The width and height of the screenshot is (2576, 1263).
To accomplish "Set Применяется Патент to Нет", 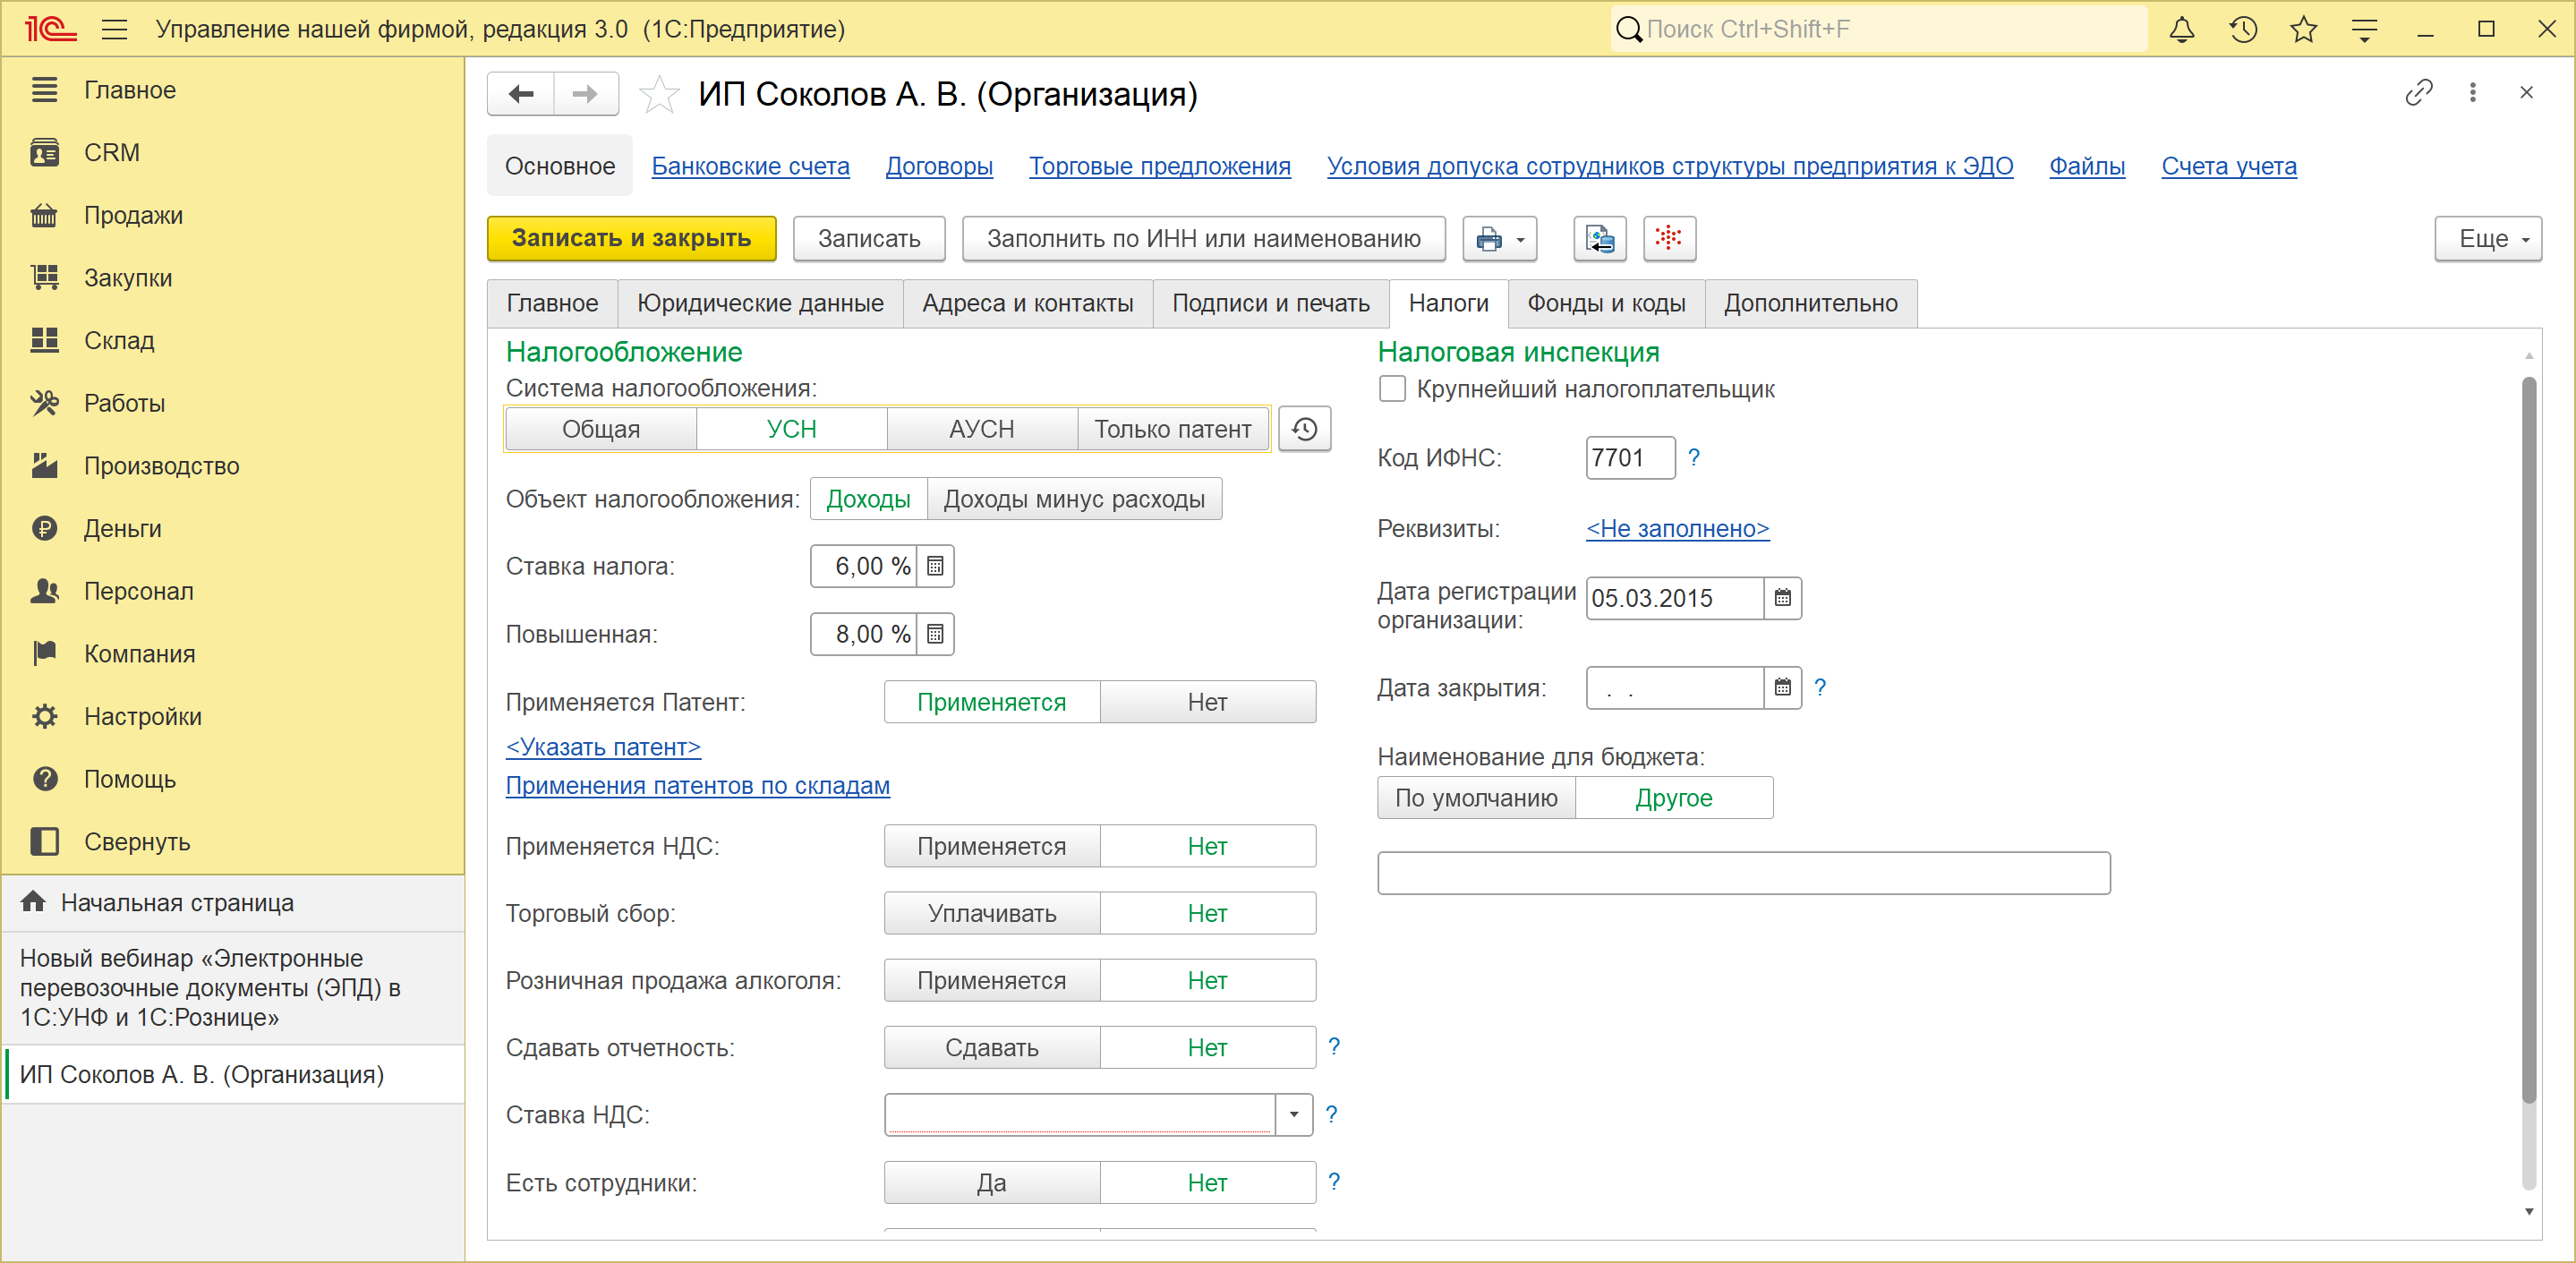I will [1208, 702].
